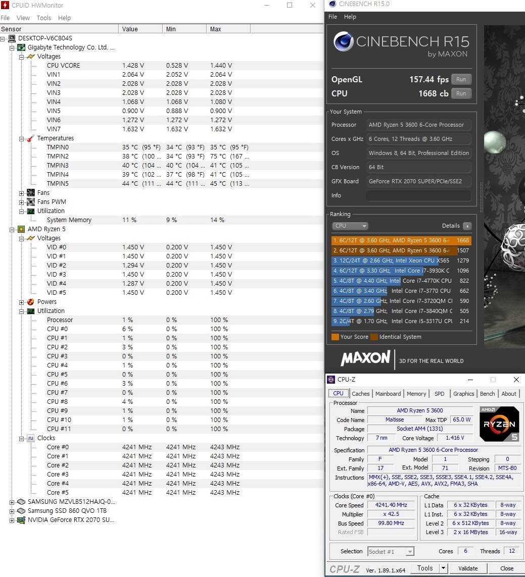Image resolution: width=525 pixels, height=577 pixels.
Task: Click the CPU-Z Tools button
Action: [425, 568]
